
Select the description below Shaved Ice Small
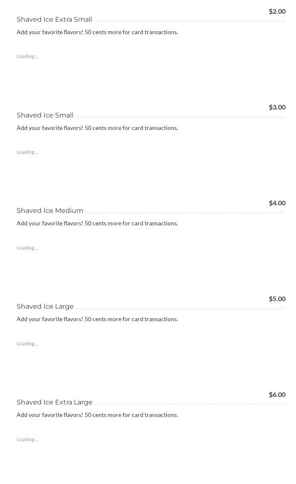(x=97, y=128)
